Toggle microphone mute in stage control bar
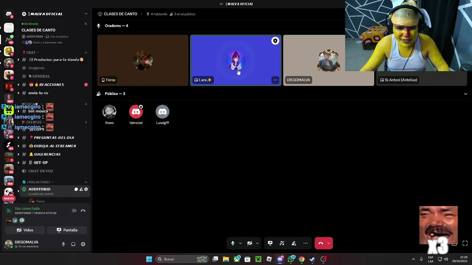This screenshot has height=265, width=472. [233, 243]
